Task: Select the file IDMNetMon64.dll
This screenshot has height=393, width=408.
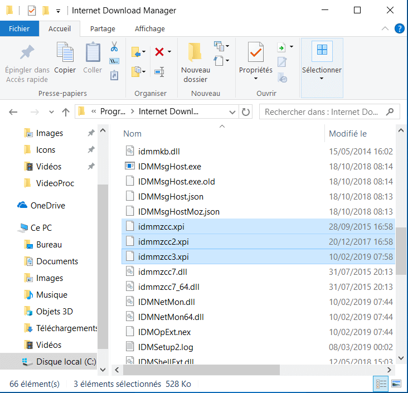Action: 171,317
